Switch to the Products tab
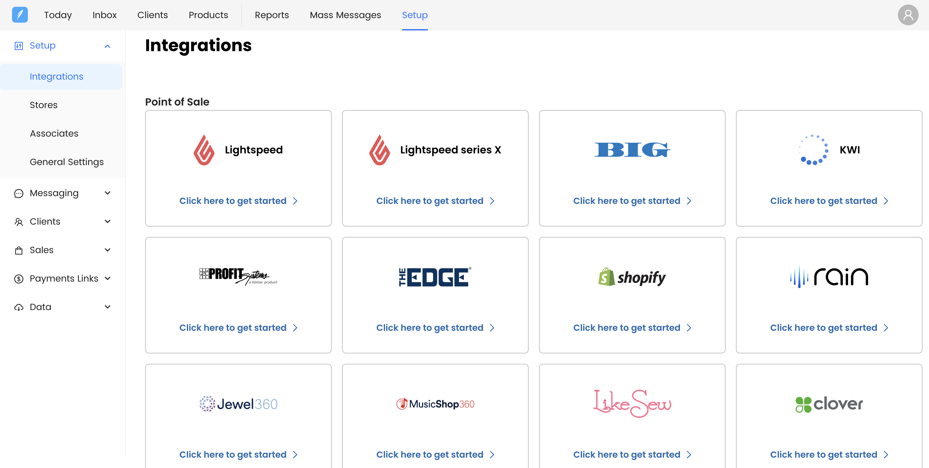929x468 pixels. [209, 15]
